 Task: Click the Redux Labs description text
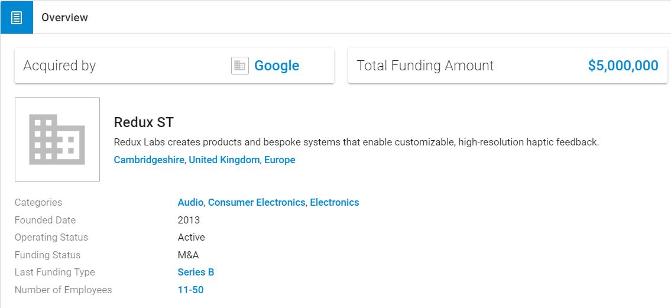356,142
